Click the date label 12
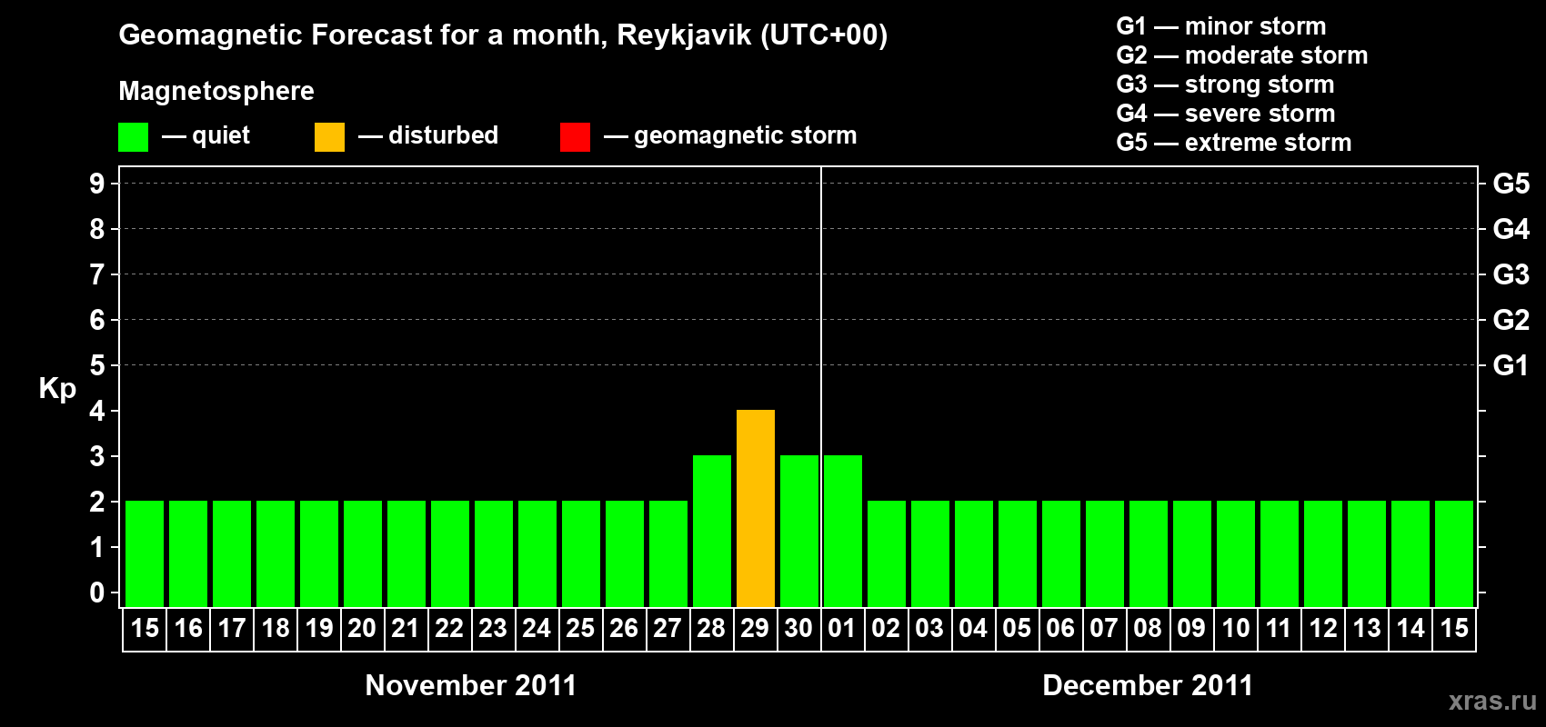The height and width of the screenshot is (727, 1546). click(x=1323, y=628)
